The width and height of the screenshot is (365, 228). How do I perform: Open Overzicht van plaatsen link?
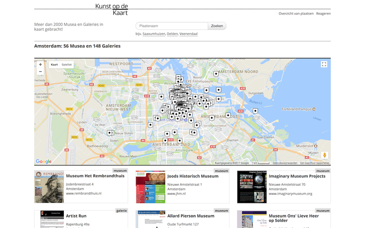(296, 14)
